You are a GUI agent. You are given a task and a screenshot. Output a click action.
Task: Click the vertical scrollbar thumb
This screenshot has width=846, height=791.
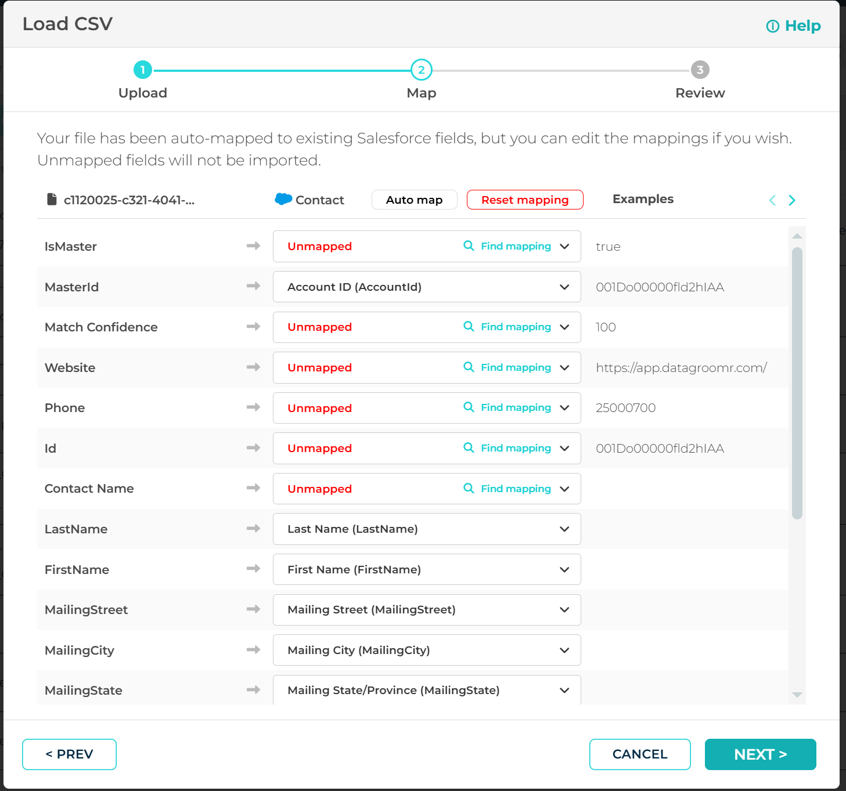797,383
